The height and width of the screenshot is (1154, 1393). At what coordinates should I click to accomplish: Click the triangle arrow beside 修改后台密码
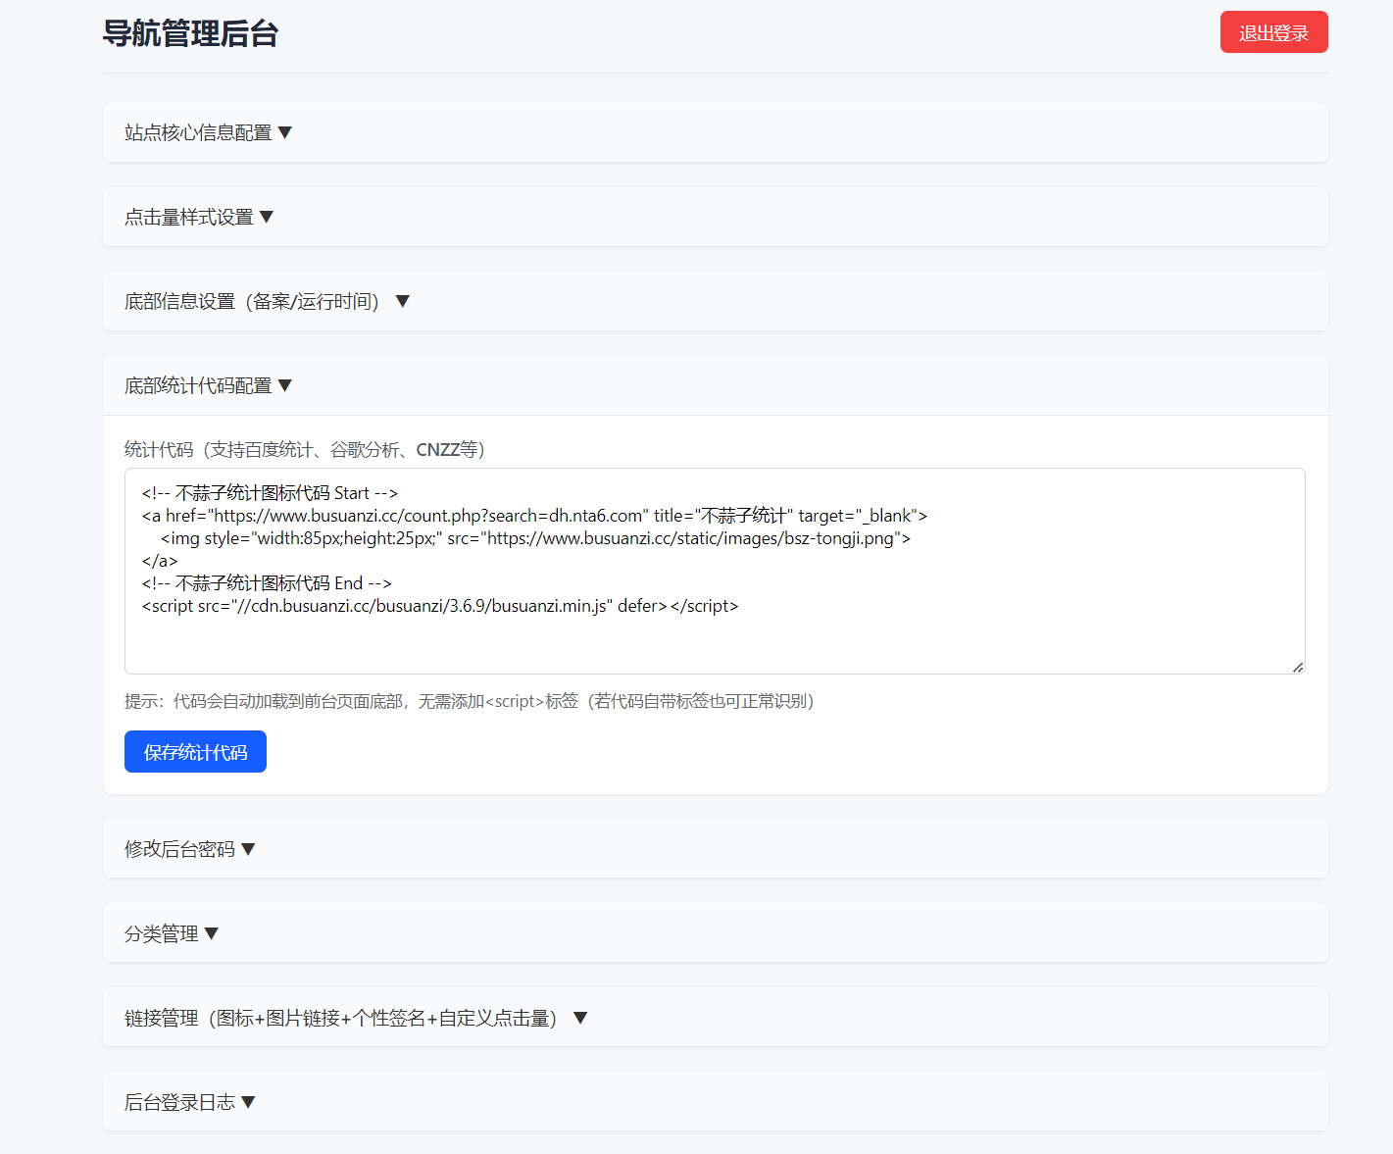[x=249, y=848]
